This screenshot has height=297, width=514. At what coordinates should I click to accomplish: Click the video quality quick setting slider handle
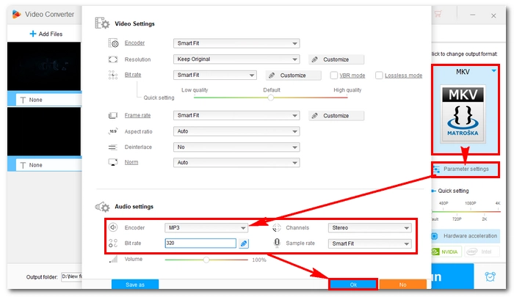click(x=271, y=98)
